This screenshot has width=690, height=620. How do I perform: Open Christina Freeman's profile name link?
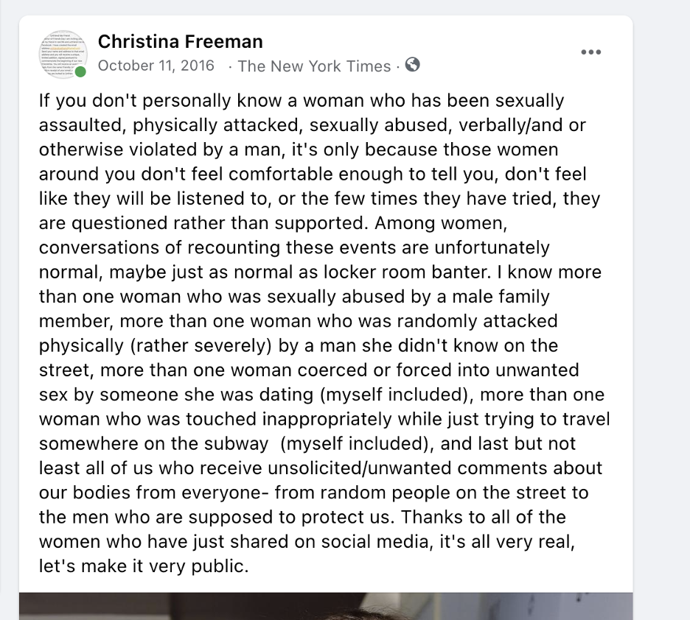[181, 41]
